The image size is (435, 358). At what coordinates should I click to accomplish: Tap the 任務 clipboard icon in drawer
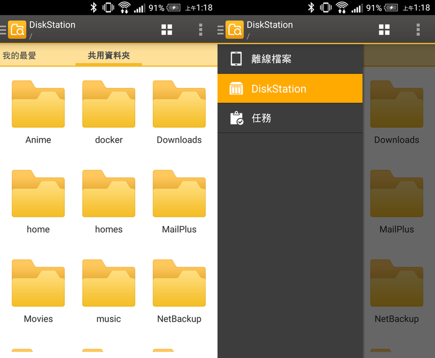pyautogui.click(x=237, y=118)
